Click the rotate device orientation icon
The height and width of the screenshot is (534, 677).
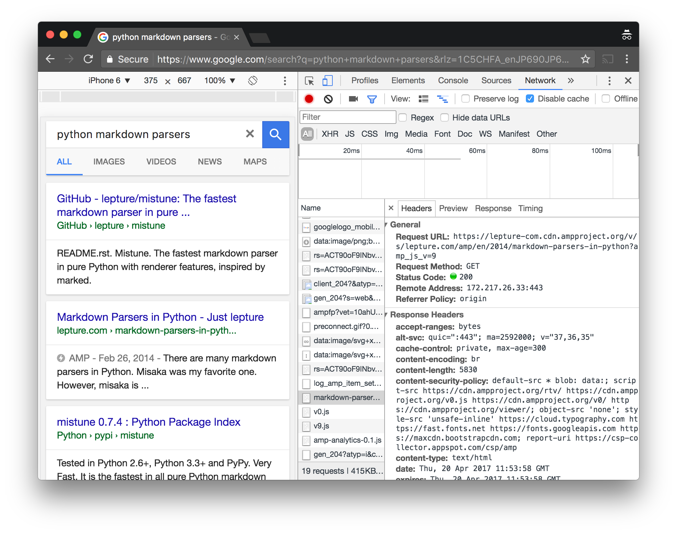pyautogui.click(x=253, y=81)
